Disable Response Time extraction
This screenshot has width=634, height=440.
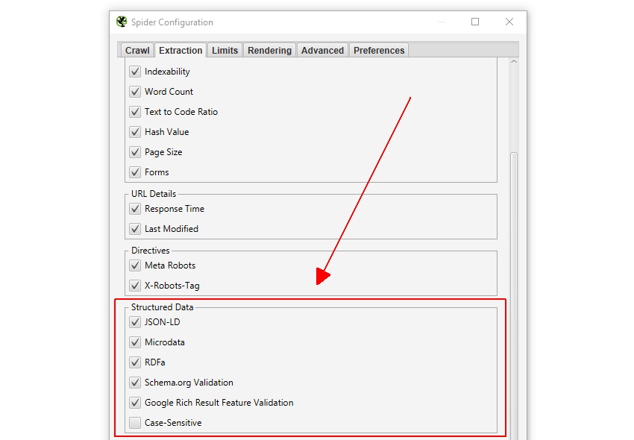(135, 209)
